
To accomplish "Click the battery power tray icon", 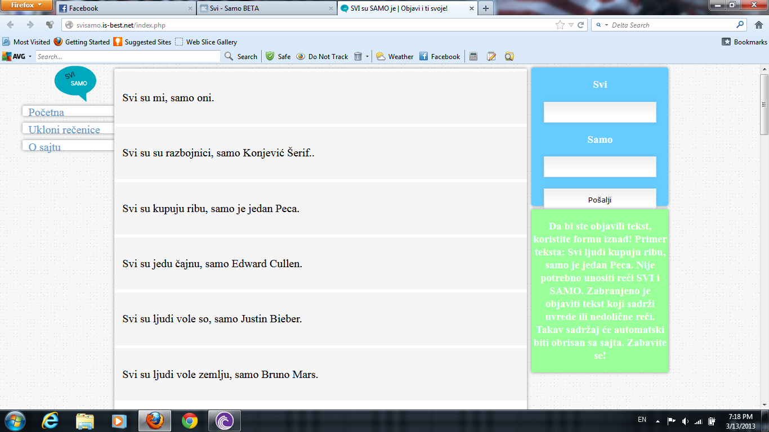I will coord(712,421).
